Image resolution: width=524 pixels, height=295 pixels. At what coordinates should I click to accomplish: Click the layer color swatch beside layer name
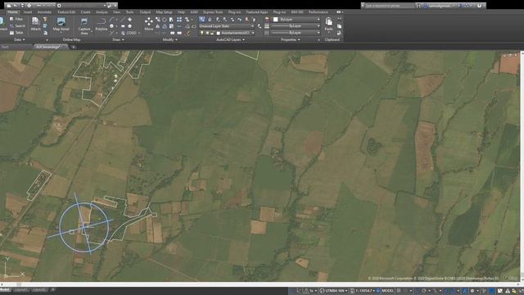(219, 33)
